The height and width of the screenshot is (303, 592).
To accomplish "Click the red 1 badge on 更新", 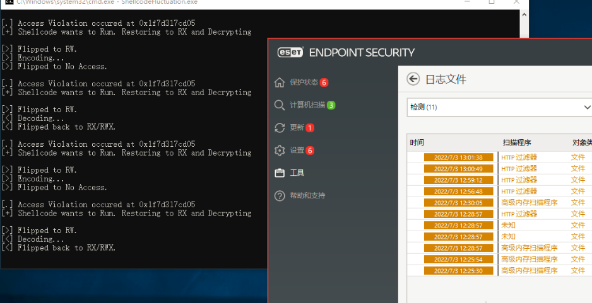I will [x=310, y=128].
